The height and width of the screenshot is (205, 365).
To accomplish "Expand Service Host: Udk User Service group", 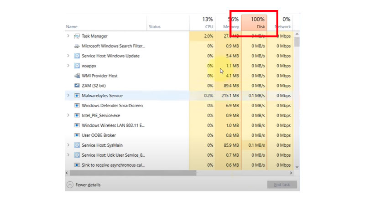I will 68,155.
